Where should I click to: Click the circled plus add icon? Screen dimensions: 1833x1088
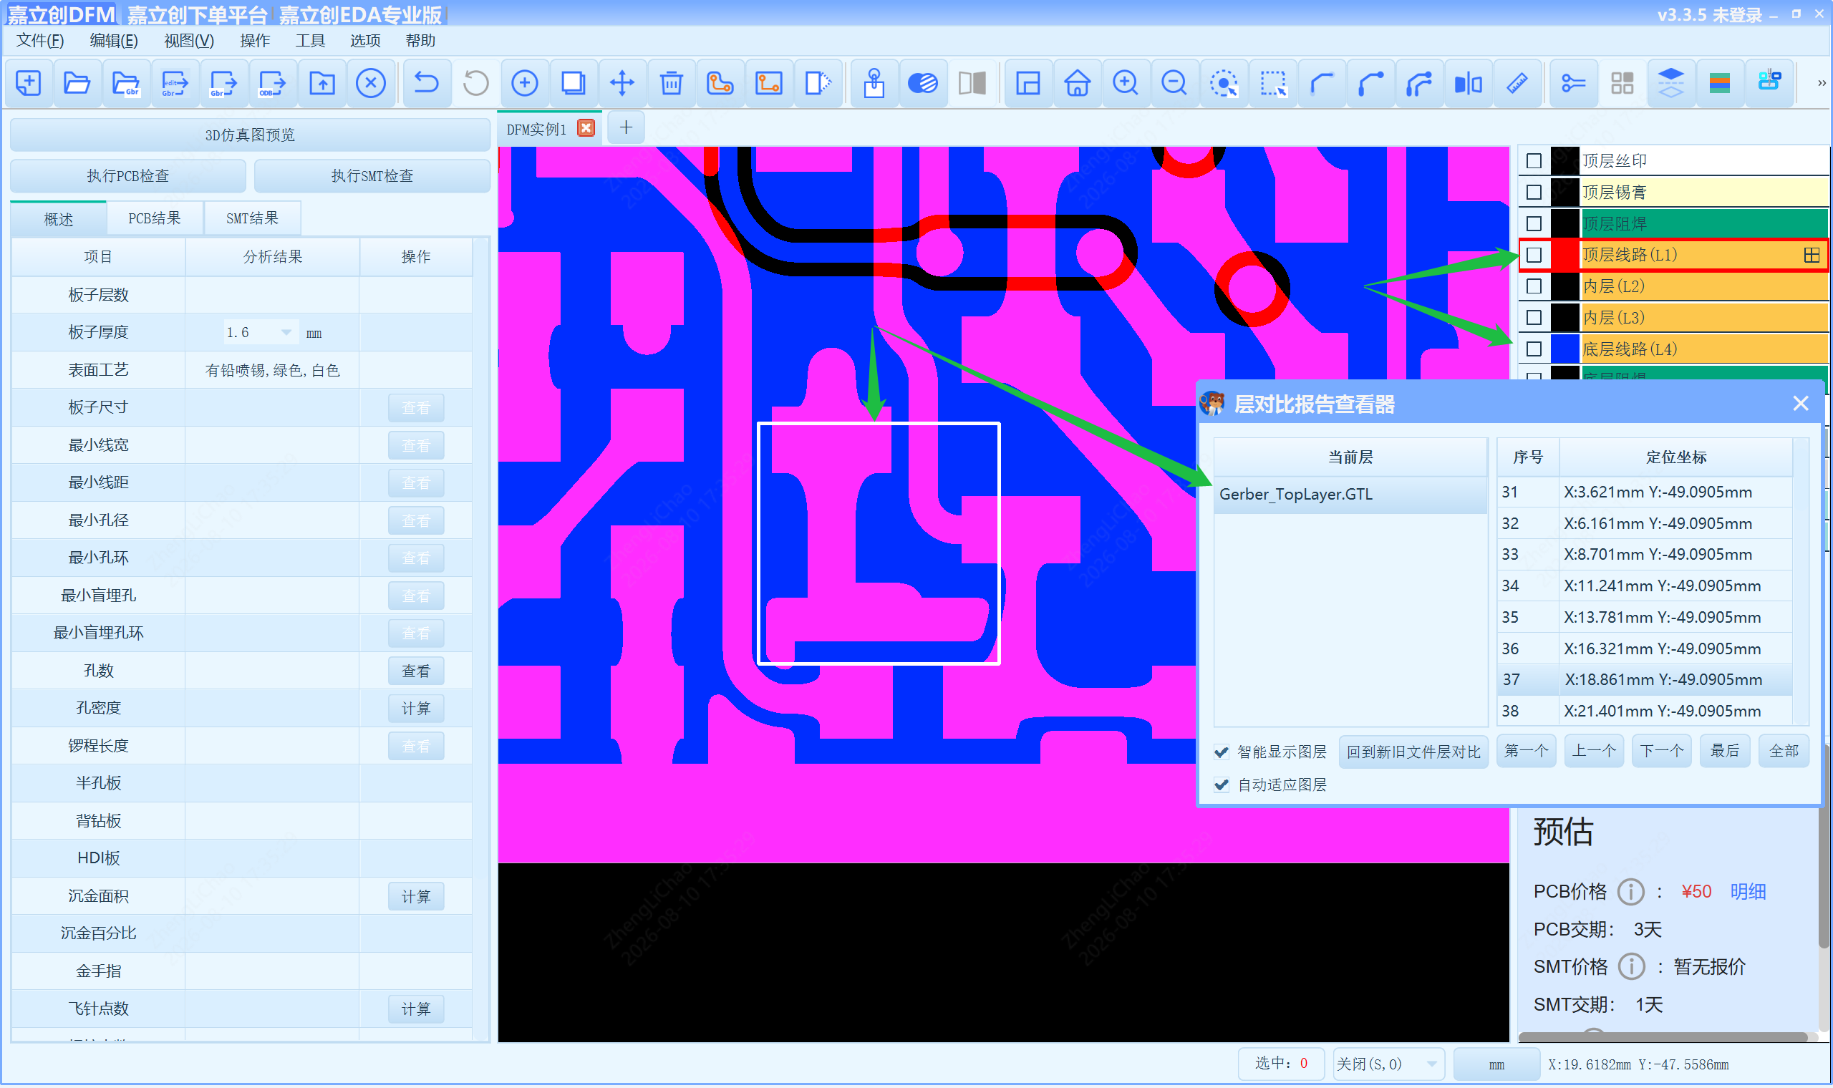click(524, 83)
